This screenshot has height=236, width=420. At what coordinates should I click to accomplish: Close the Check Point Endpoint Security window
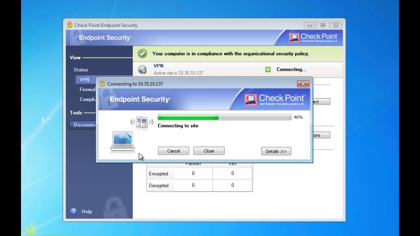click(x=336, y=25)
